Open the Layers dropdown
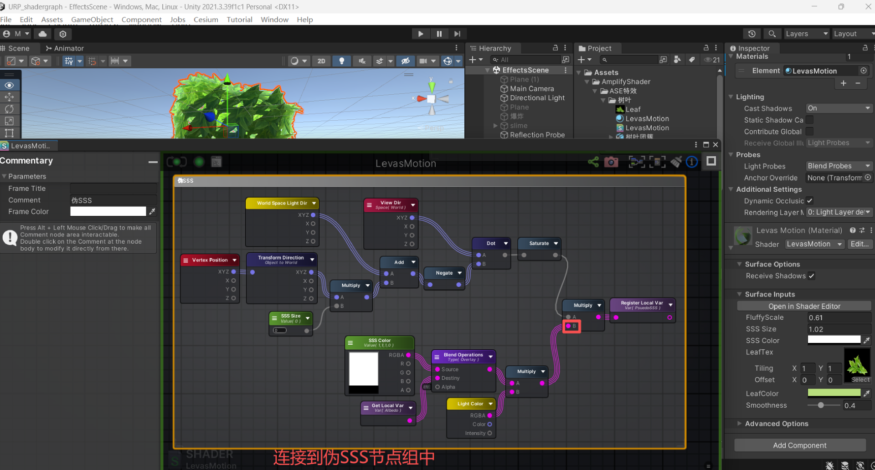Viewport: 875px width, 470px height. click(806, 34)
